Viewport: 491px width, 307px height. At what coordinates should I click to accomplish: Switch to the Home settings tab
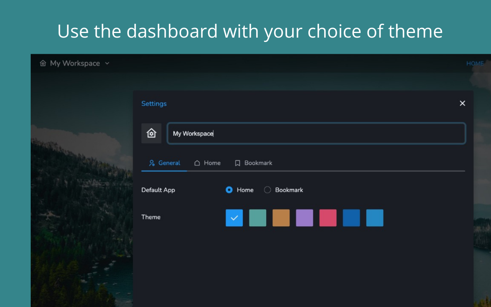click(x=207, y=163)
